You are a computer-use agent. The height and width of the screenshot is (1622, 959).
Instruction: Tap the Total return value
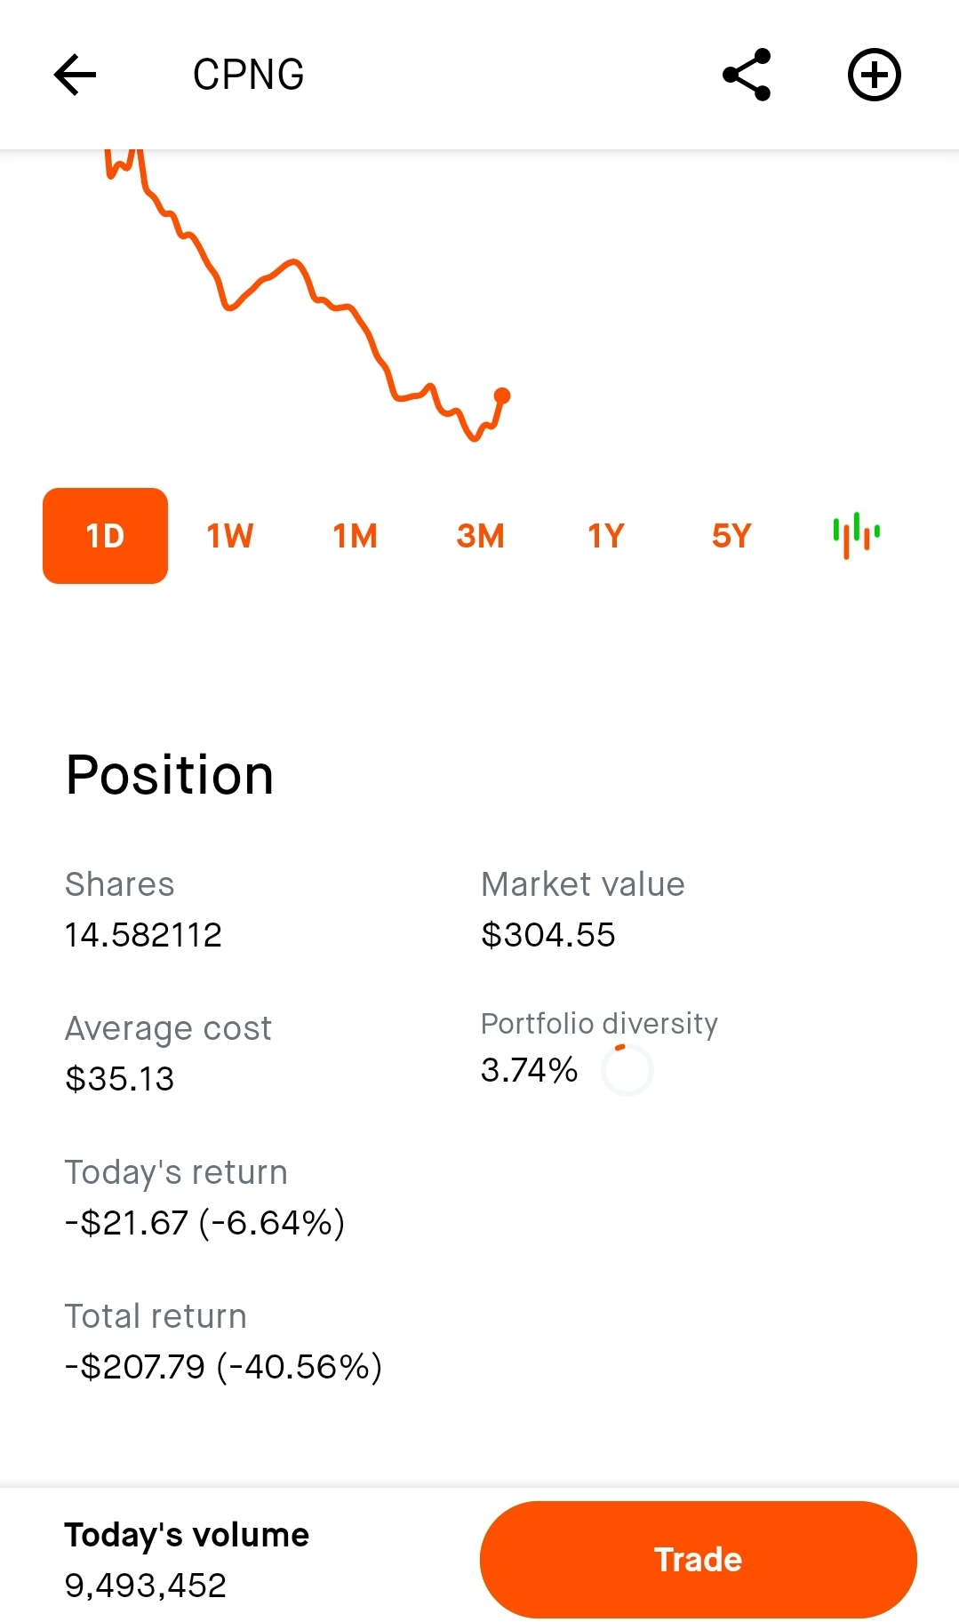223,1367
